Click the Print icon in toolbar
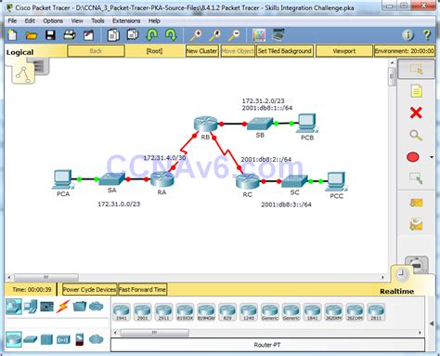 pos(70,35)
